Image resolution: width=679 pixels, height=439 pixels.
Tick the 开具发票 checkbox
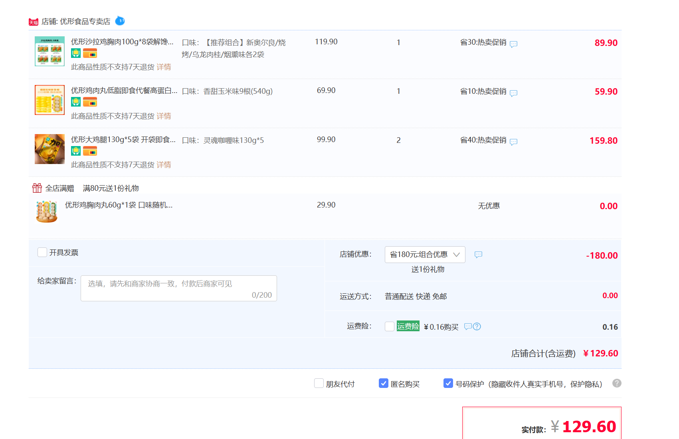[42, 252]
